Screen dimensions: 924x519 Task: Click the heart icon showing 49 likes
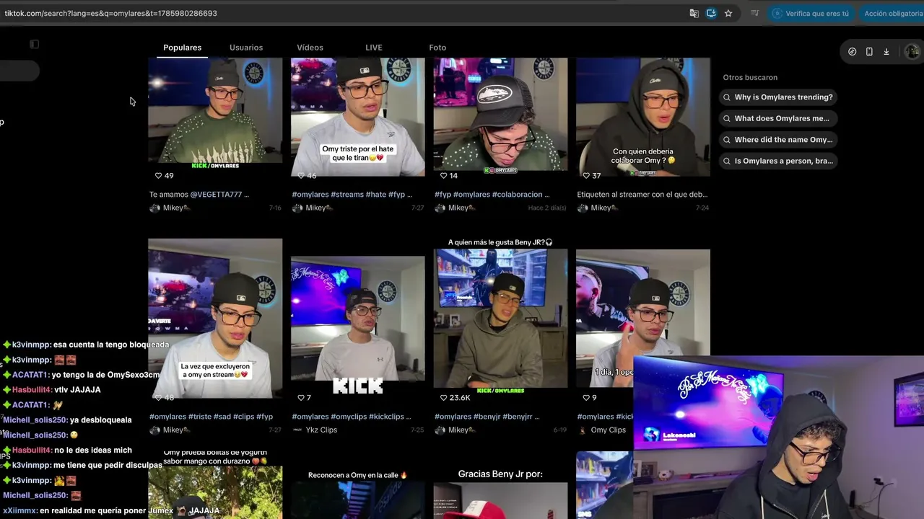tap(158, 175)
